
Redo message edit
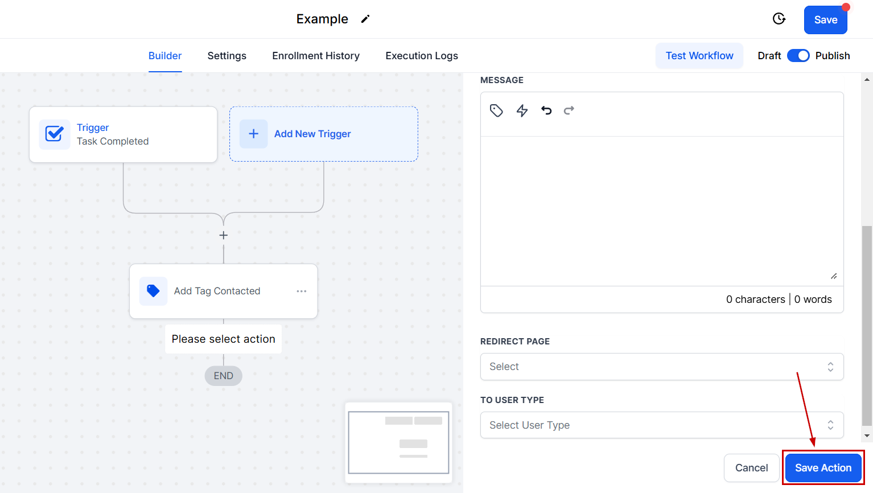(569, 110)
